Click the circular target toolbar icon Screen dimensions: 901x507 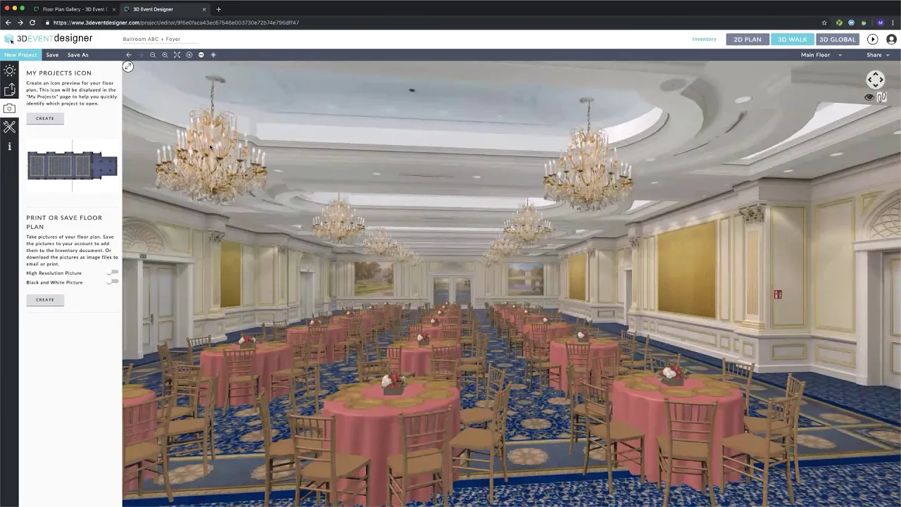(189, 55)
